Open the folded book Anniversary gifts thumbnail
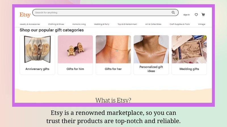 (37, 49)
